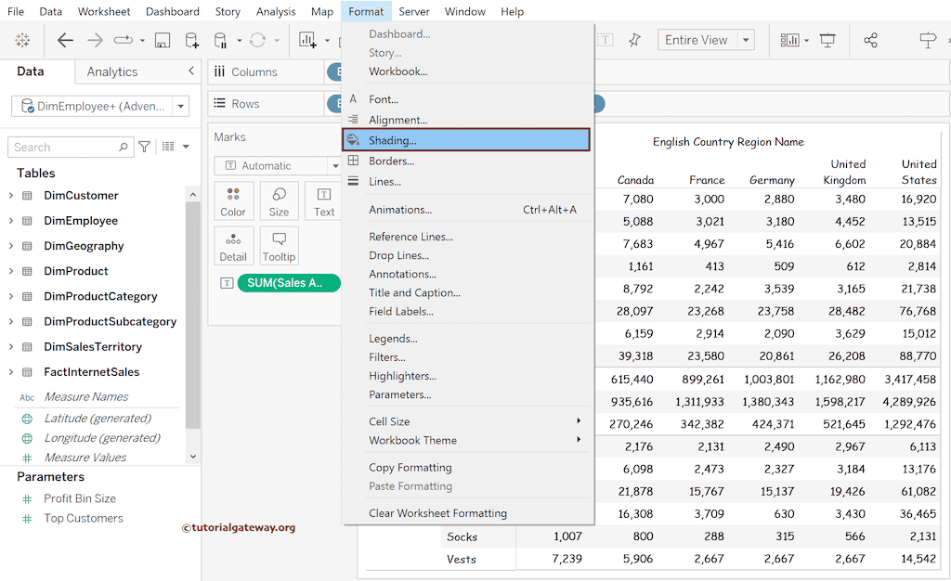Open the Entire View fit dropdown
Image resolution: width=951 pixels, height=581 pixels.
706,40
